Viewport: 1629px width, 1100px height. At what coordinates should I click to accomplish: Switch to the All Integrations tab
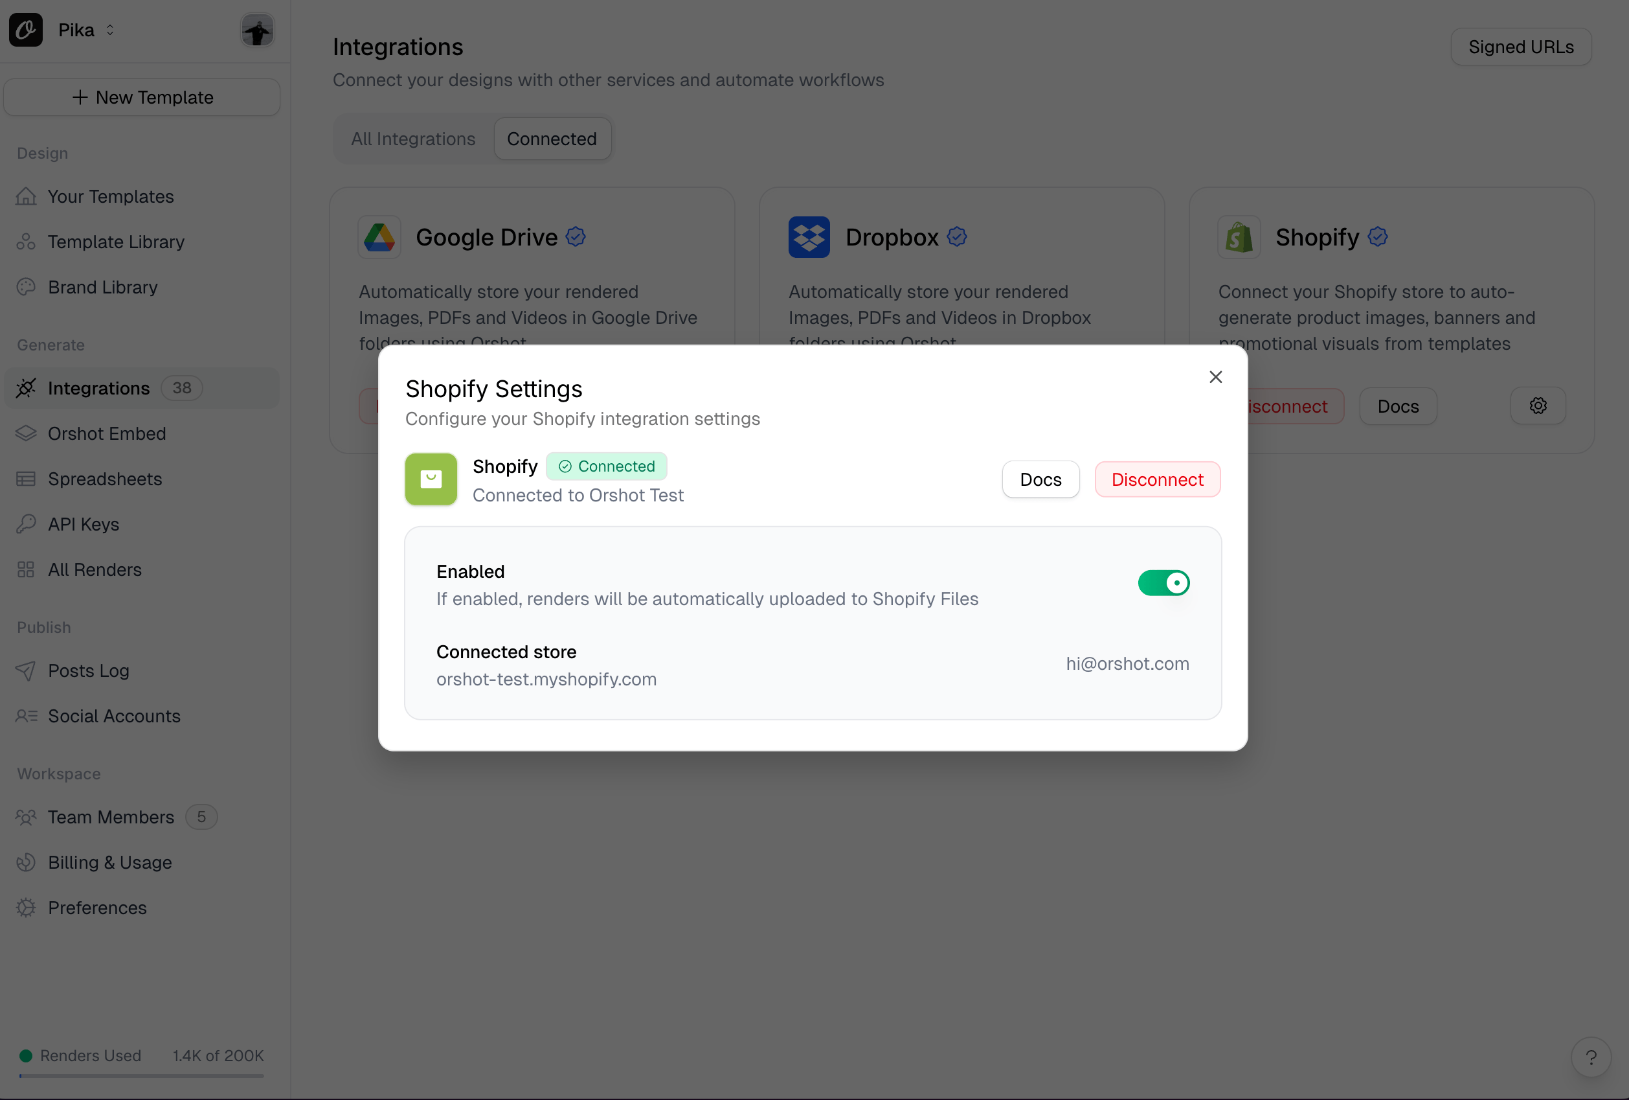click(x=413, y=139)
